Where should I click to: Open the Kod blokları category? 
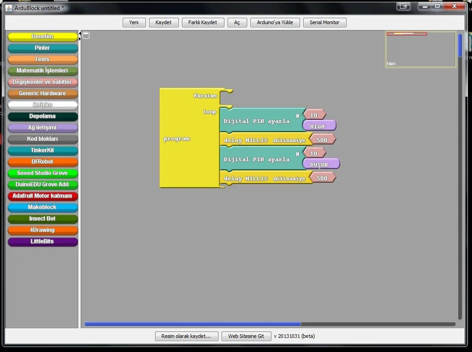point(42,139)
